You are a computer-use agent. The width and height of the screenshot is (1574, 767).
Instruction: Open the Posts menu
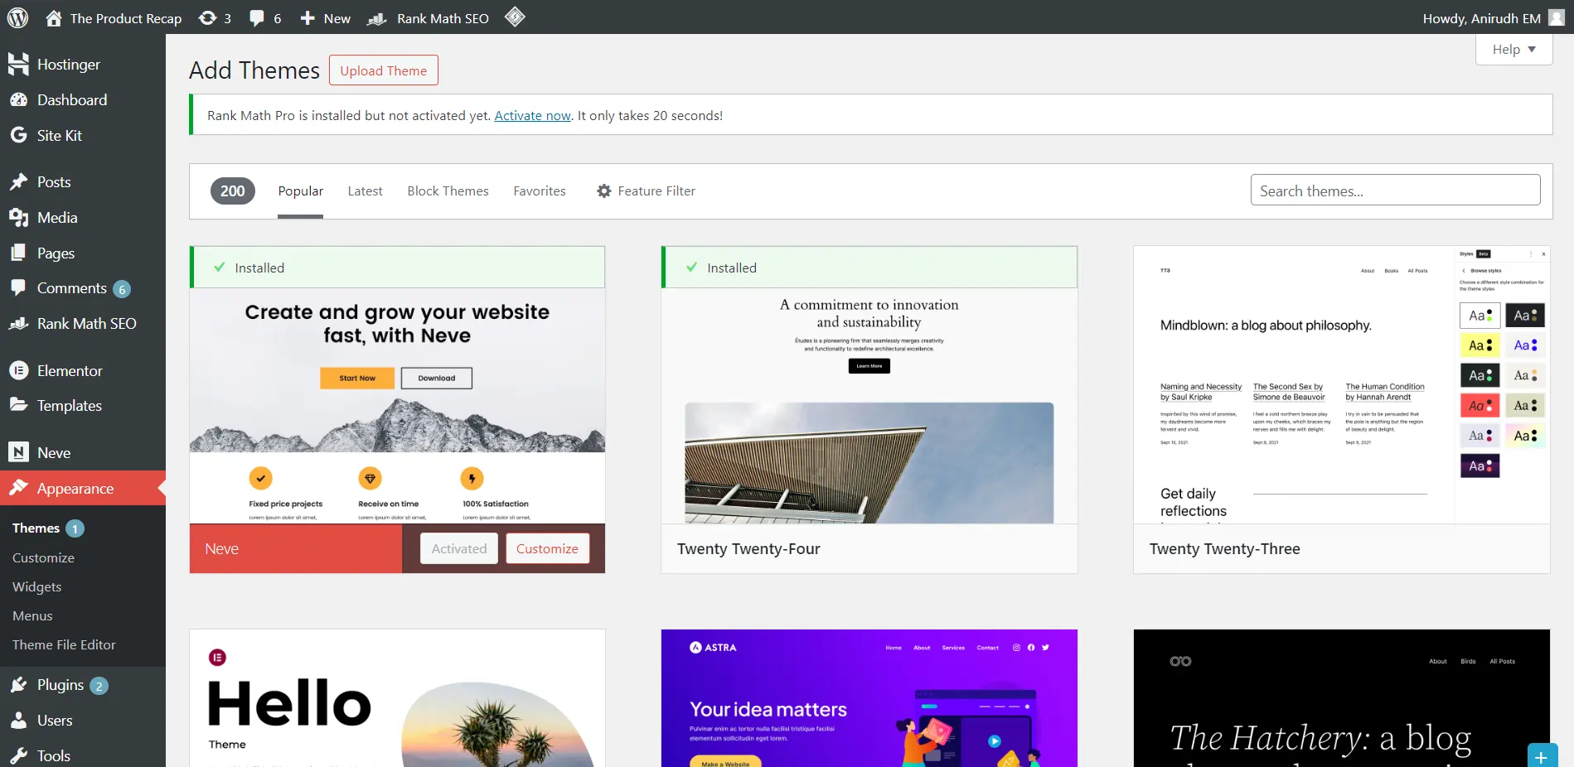(x=83, y=181)
